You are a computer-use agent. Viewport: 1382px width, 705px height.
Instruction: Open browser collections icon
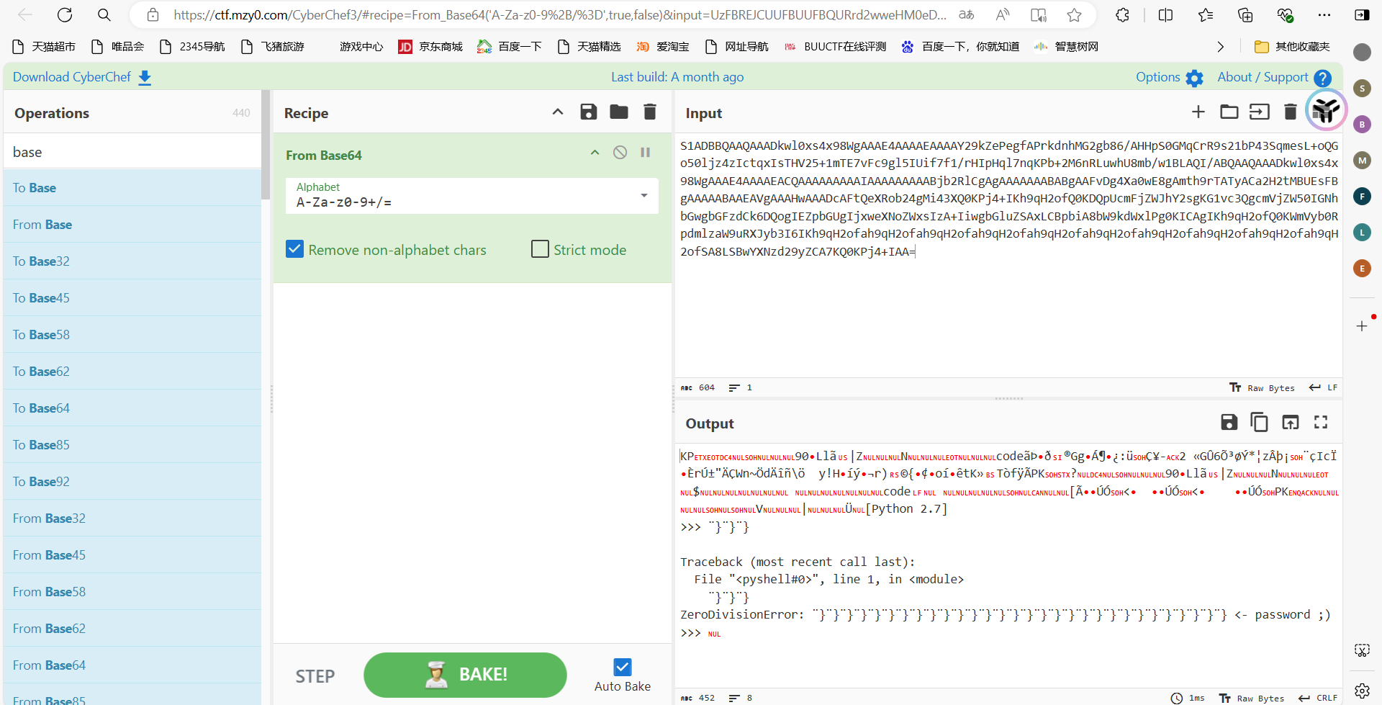coord(1245,14)
